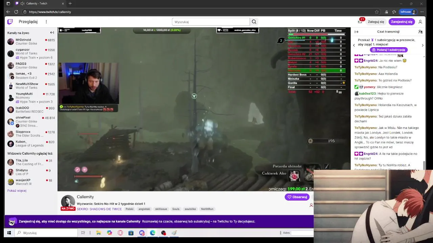433x243 pixels.
Task: Show the next gift leaderboard slide
Action: click(423, 45)
